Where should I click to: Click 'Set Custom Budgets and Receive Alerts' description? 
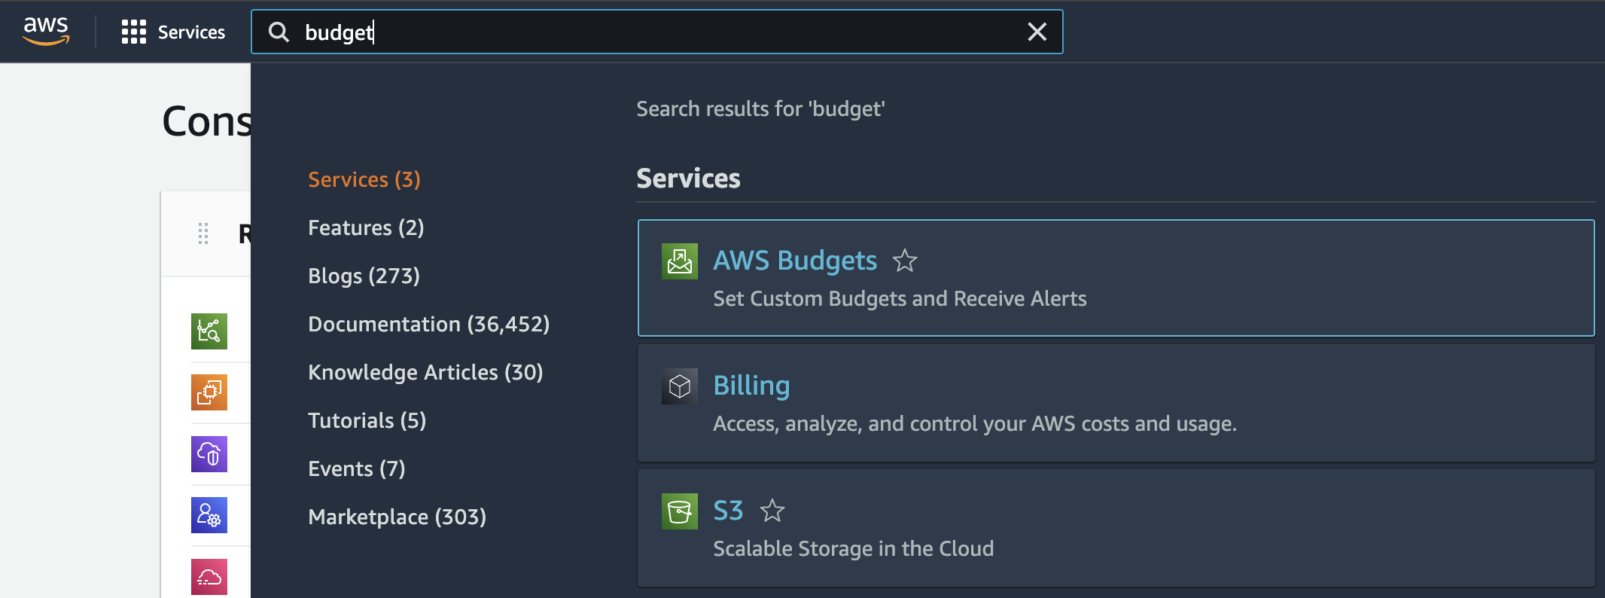pos(900,299)
